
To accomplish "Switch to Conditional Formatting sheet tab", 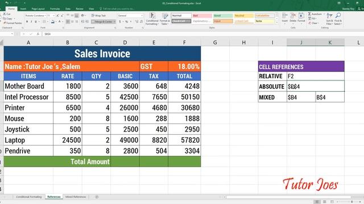I will click(x=29, y=197).
